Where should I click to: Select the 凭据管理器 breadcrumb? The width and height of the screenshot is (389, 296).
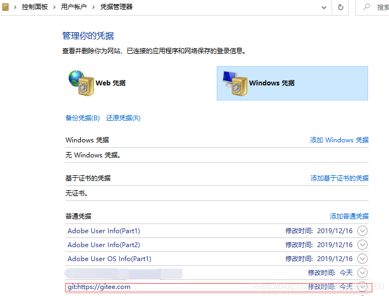[x=116, y=7]
